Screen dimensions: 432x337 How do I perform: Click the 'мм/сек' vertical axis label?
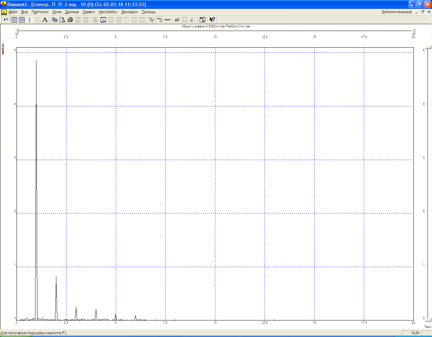3,49
